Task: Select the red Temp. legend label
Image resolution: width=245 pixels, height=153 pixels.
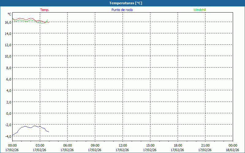Action: [45, 10]
